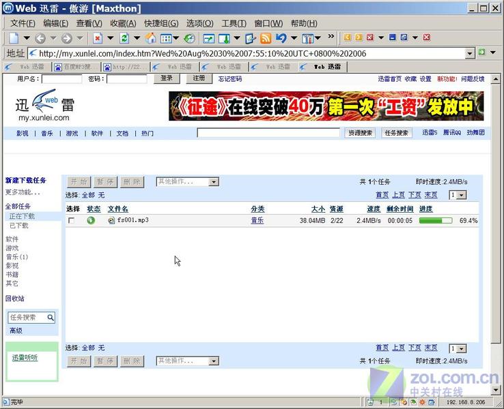
Task: Click inside the 用户名 input field
Action: (61, 79)
